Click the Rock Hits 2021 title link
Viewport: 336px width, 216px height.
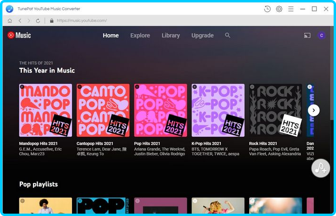point(263,143)
